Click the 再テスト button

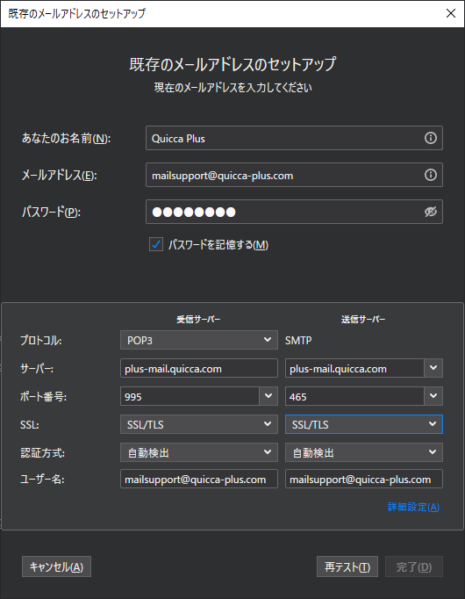click(x=347, y=567)
